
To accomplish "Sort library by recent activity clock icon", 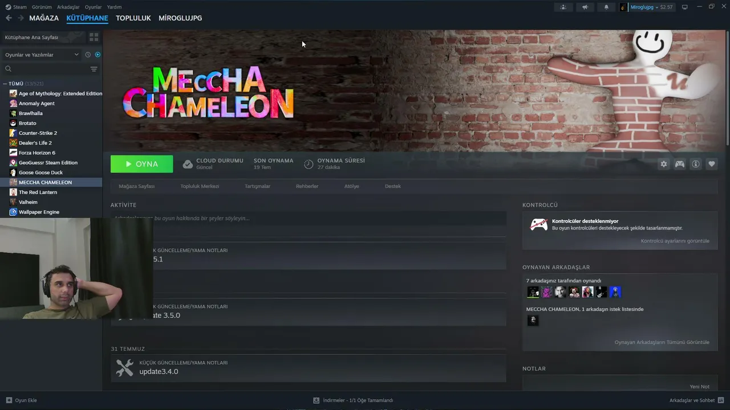I will [x=88, y=55].
